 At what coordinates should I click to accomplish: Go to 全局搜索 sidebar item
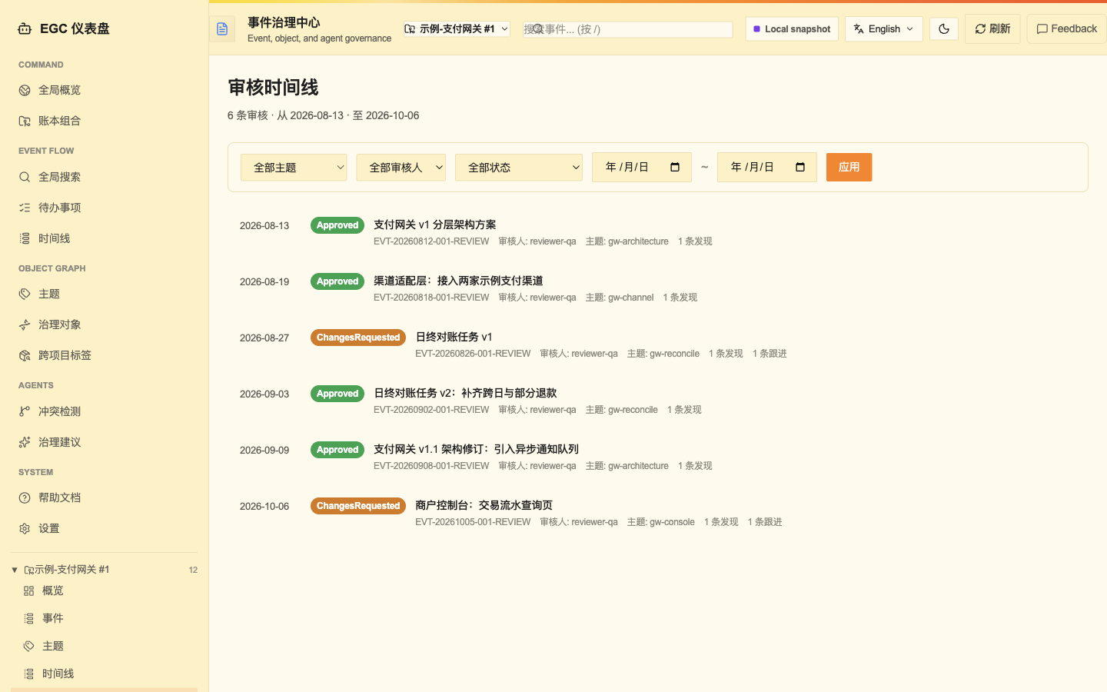coord(104,177)
